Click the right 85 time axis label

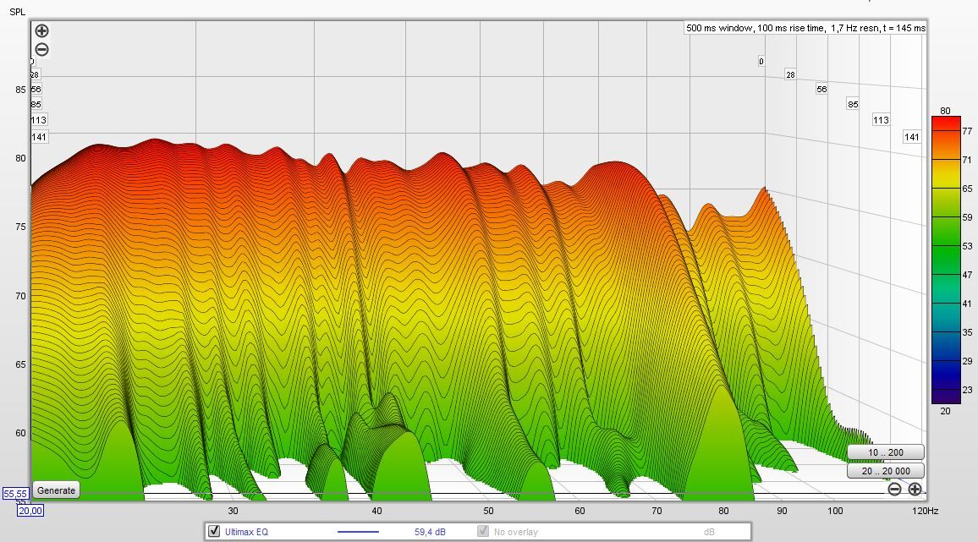853,104
